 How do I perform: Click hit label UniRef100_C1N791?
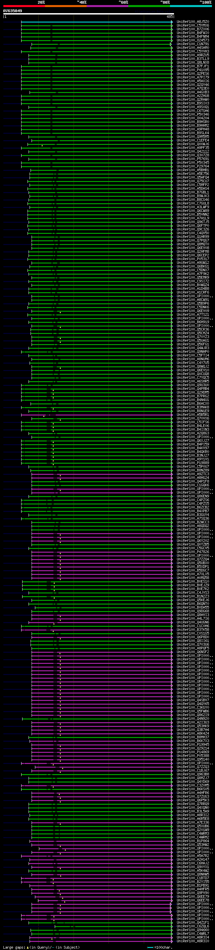tap(193, 44)
